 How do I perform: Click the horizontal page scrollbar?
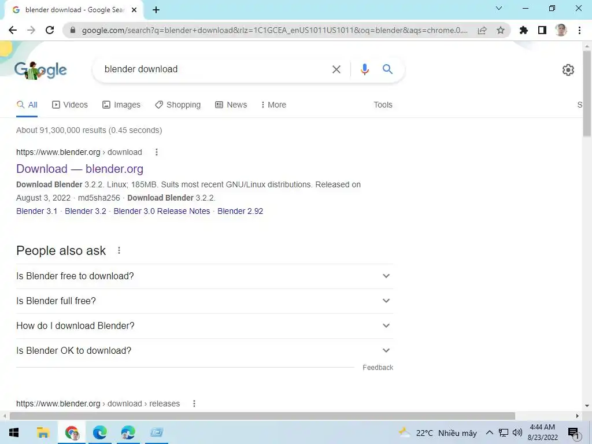(x=262, y=416)
